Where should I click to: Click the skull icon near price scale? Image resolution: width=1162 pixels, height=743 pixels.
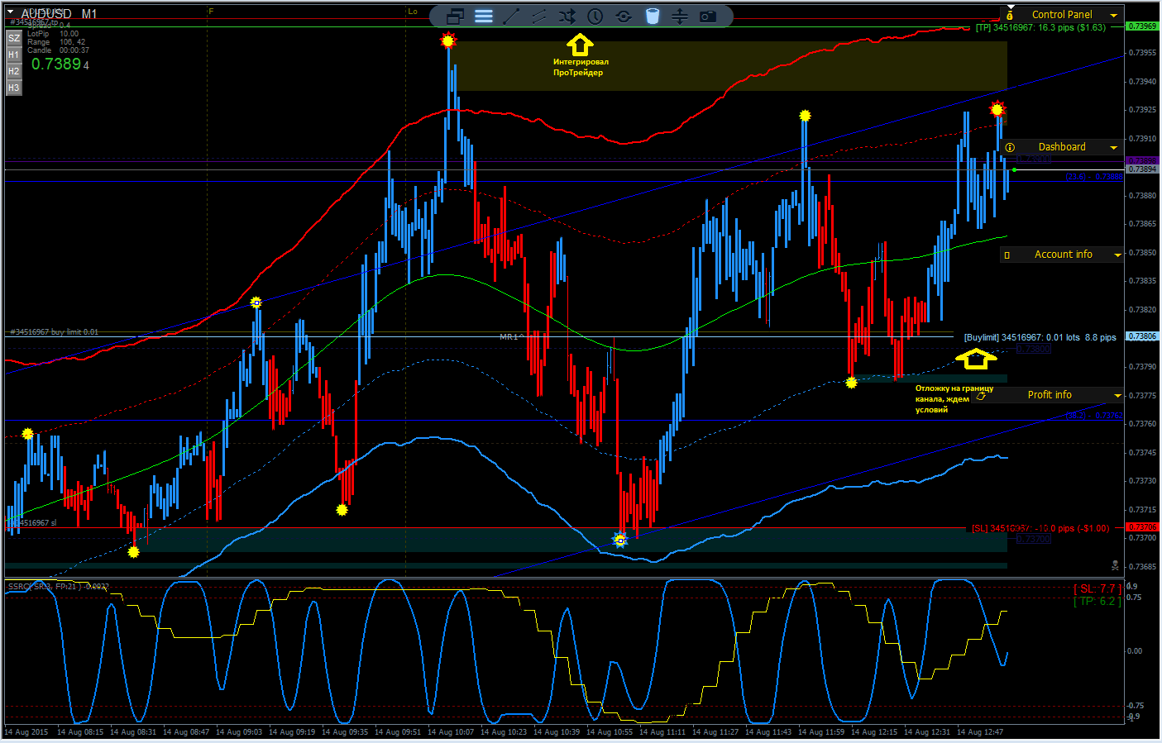[1115, 565]
